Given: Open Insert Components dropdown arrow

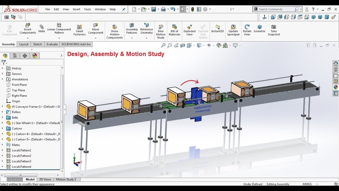Looking at the screenshot, I should tap(28, 38).
